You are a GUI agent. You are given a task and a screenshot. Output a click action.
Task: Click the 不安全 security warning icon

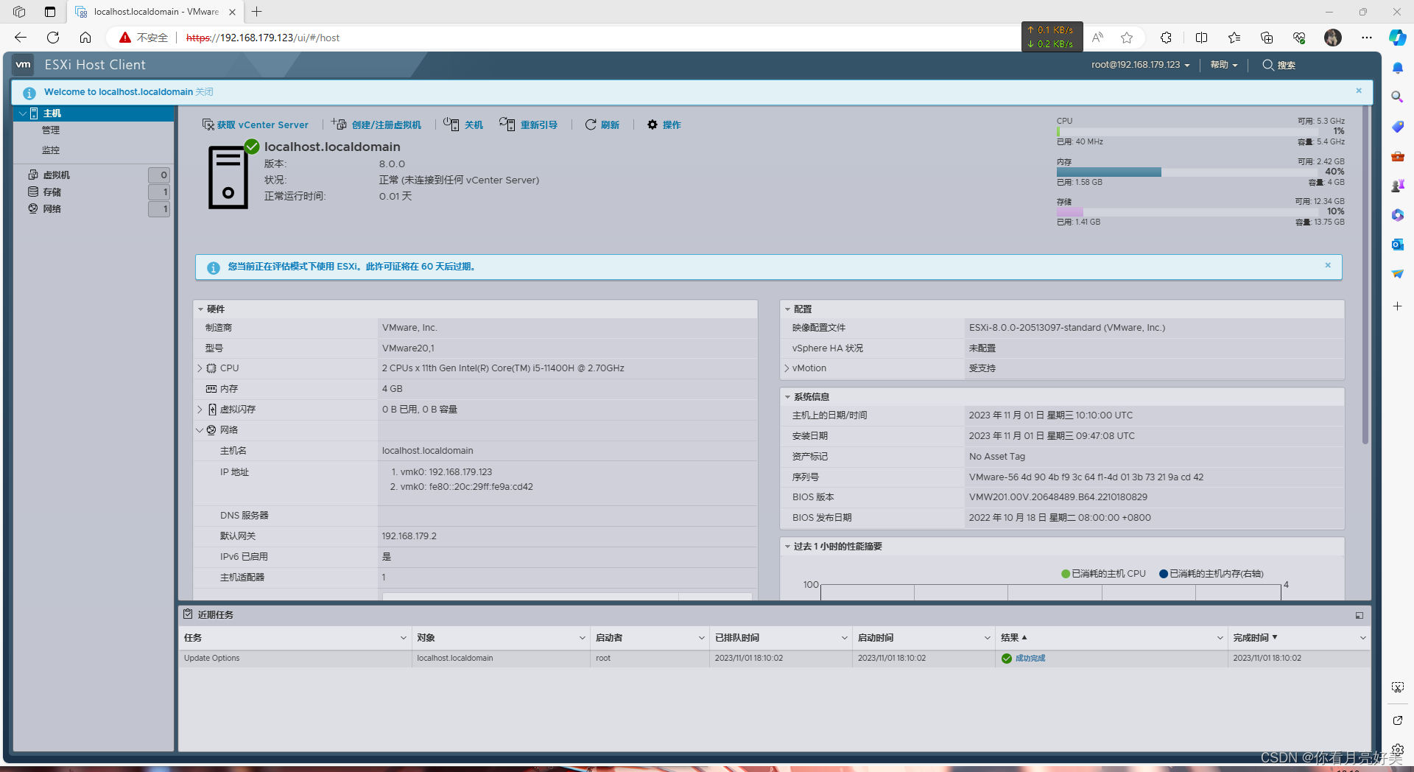pos(125,38)
